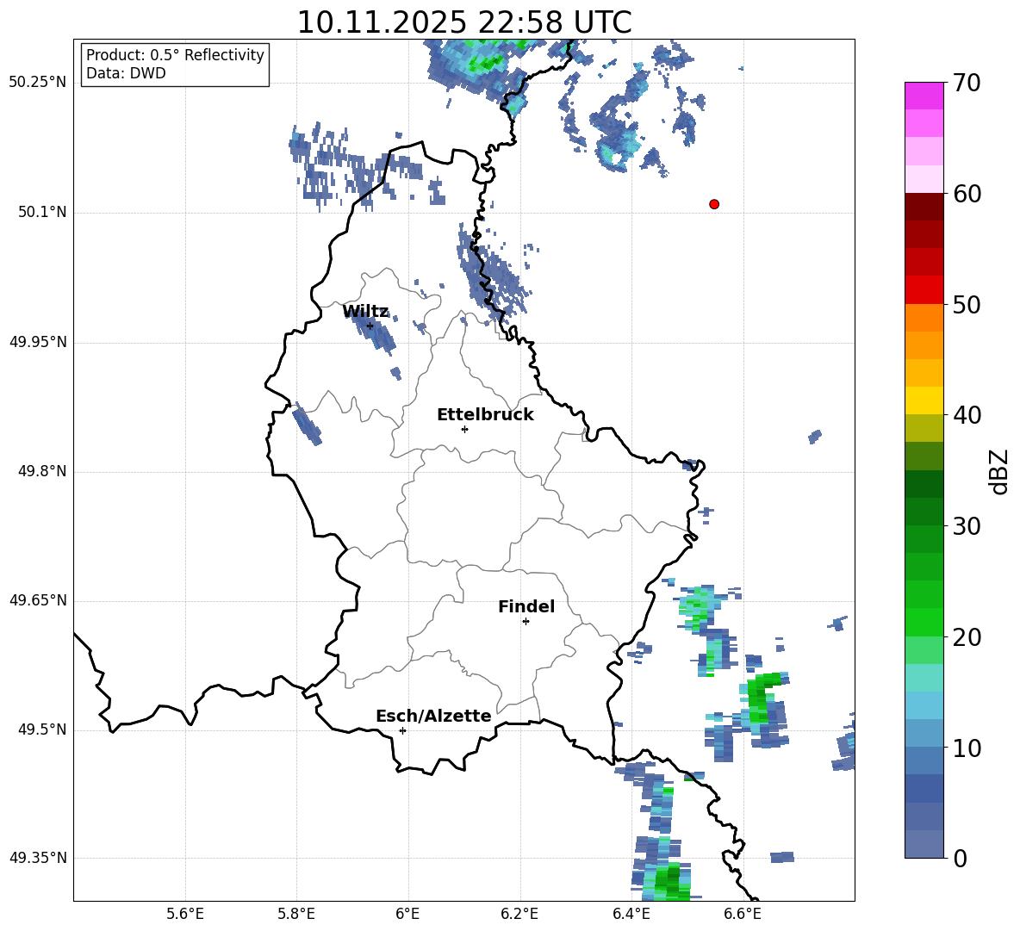Click the 70 colorbar tick label

click(x=967, y=84)
